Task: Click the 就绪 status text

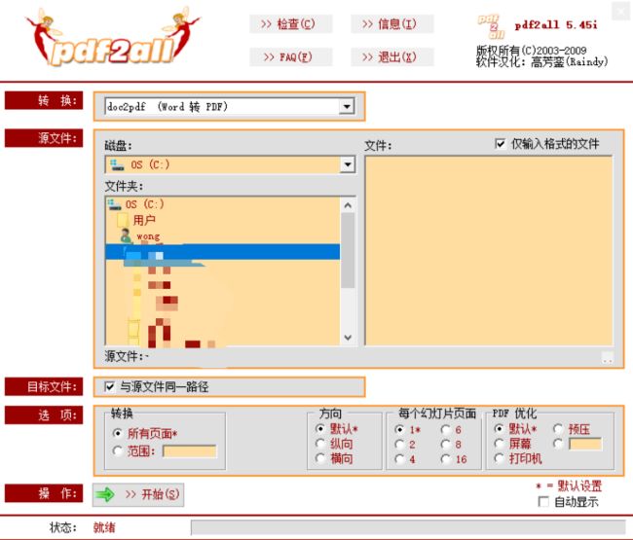Action: 104,527
